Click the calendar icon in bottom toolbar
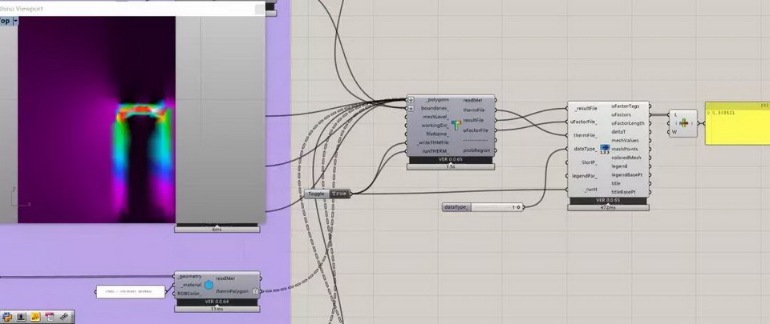Image resolution: width=770 pixels, height=324 pixels. click(49, 317)
